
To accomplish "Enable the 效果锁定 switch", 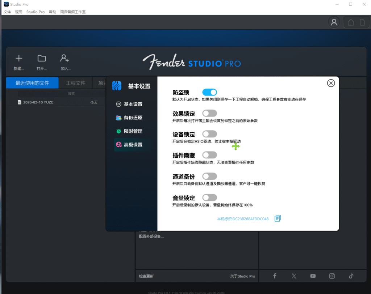I will pyautogui.click(x=209, y=113).
